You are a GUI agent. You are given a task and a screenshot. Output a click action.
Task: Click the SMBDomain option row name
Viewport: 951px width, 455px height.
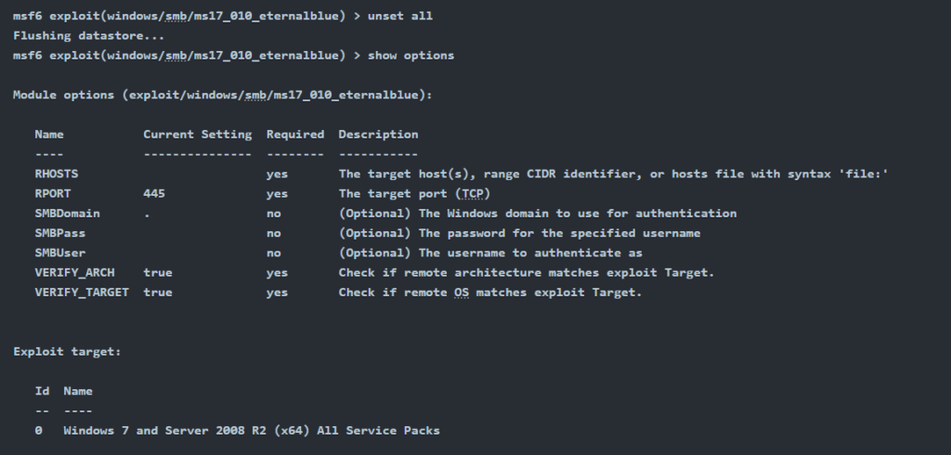[67, 214]
